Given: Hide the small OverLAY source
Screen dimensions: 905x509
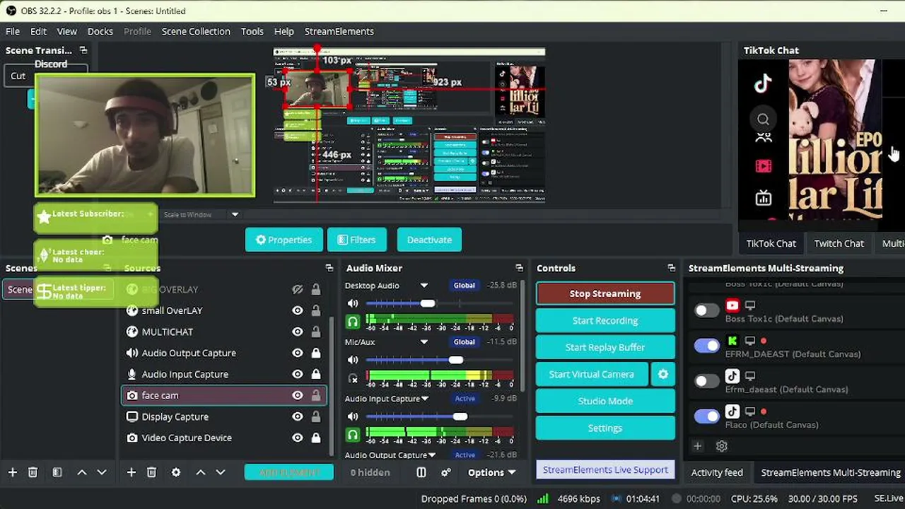Looking at the screenshot, I should 298,310.
